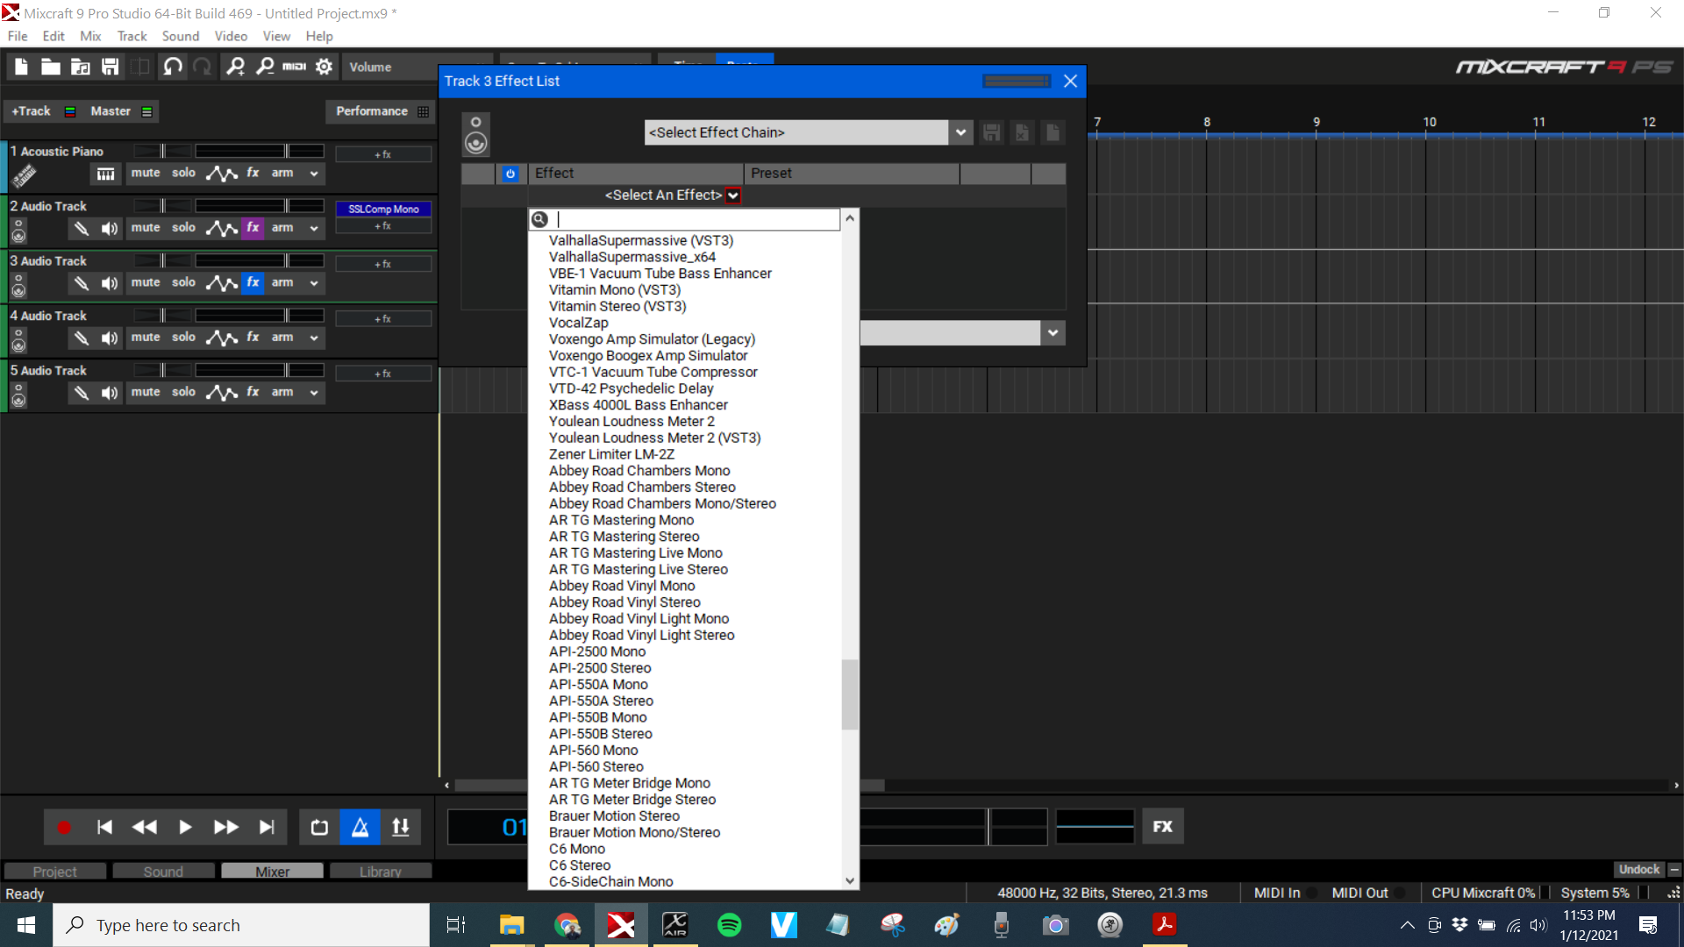Select ValhallaSuperMassive VST3 from effect list
Screen dimensions: 1684x947
click(x=641, y=239)
